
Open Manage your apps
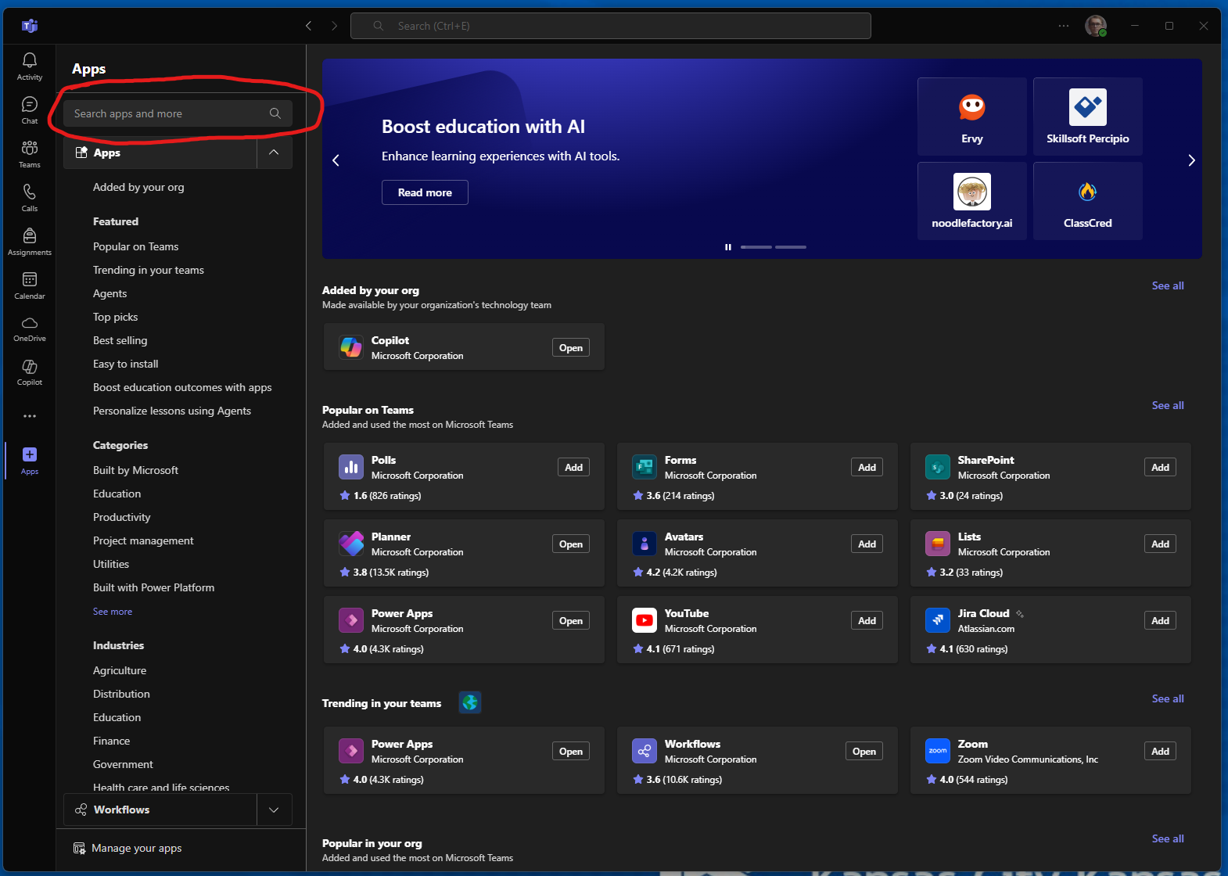127,848
